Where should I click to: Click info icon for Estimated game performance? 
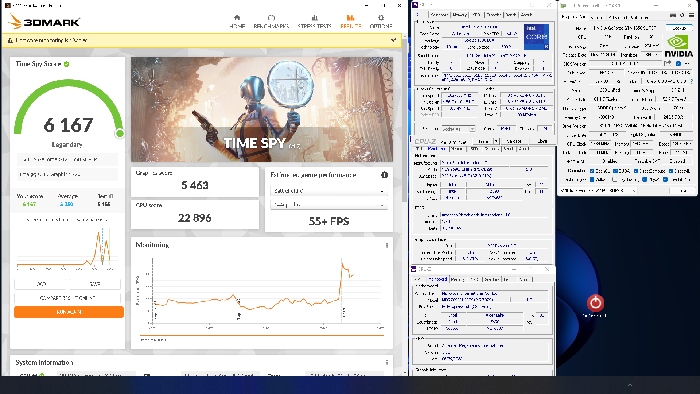tap(385, 175)
